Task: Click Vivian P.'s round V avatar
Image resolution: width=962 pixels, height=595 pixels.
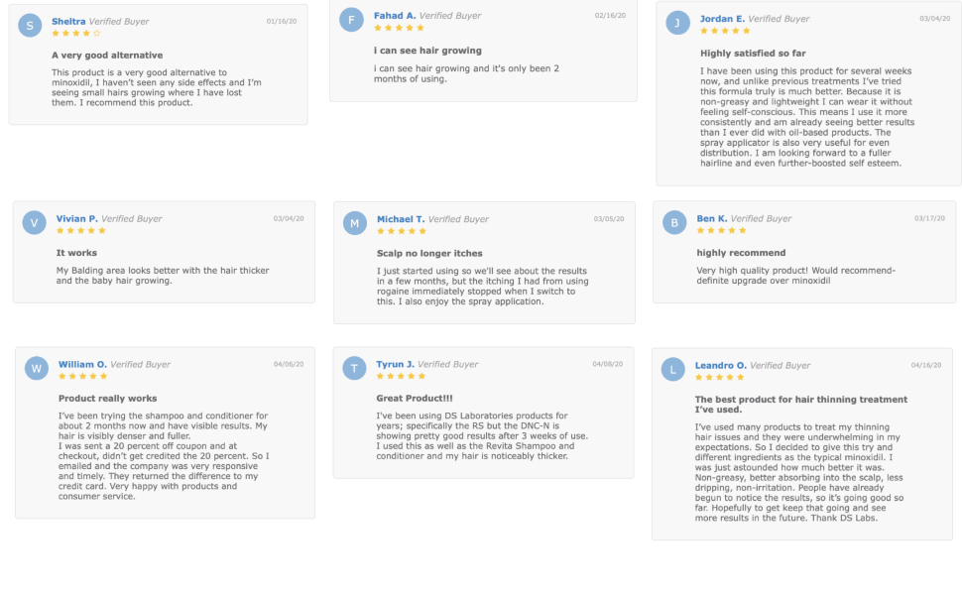Action: (x=35, y=222)
